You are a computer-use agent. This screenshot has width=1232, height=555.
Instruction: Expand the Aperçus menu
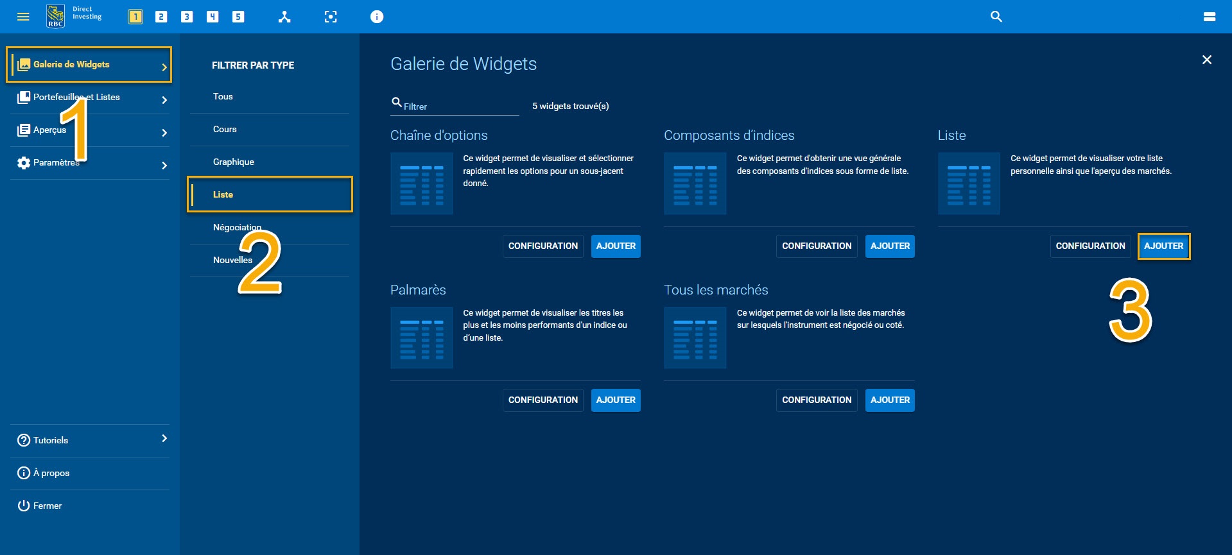[90, 130]
